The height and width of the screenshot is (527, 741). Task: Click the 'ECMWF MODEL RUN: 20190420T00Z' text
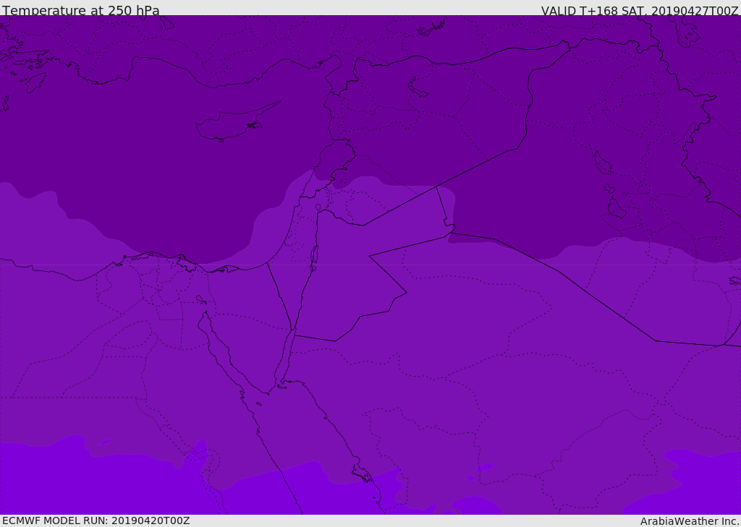96,520
